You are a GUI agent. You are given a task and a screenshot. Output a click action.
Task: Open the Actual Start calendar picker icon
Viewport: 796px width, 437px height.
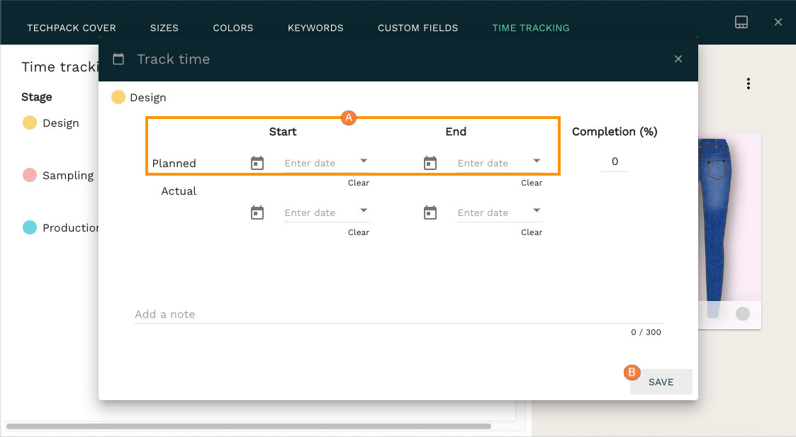pyautogui.click(x=257, y=212)
